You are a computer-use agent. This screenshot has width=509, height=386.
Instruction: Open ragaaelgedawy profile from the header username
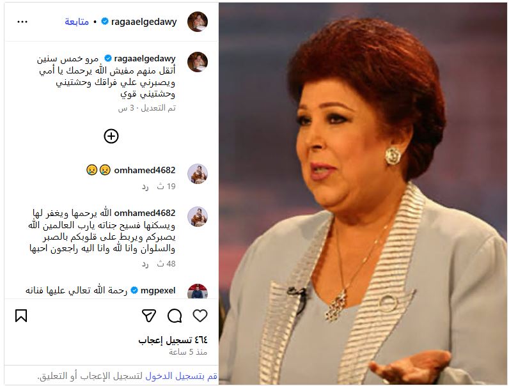[x=144, y=22]
